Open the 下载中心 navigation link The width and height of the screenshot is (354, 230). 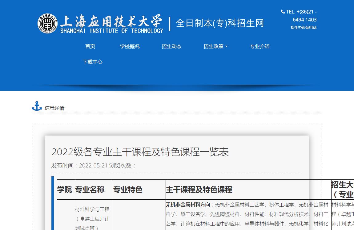coord(92,62)
